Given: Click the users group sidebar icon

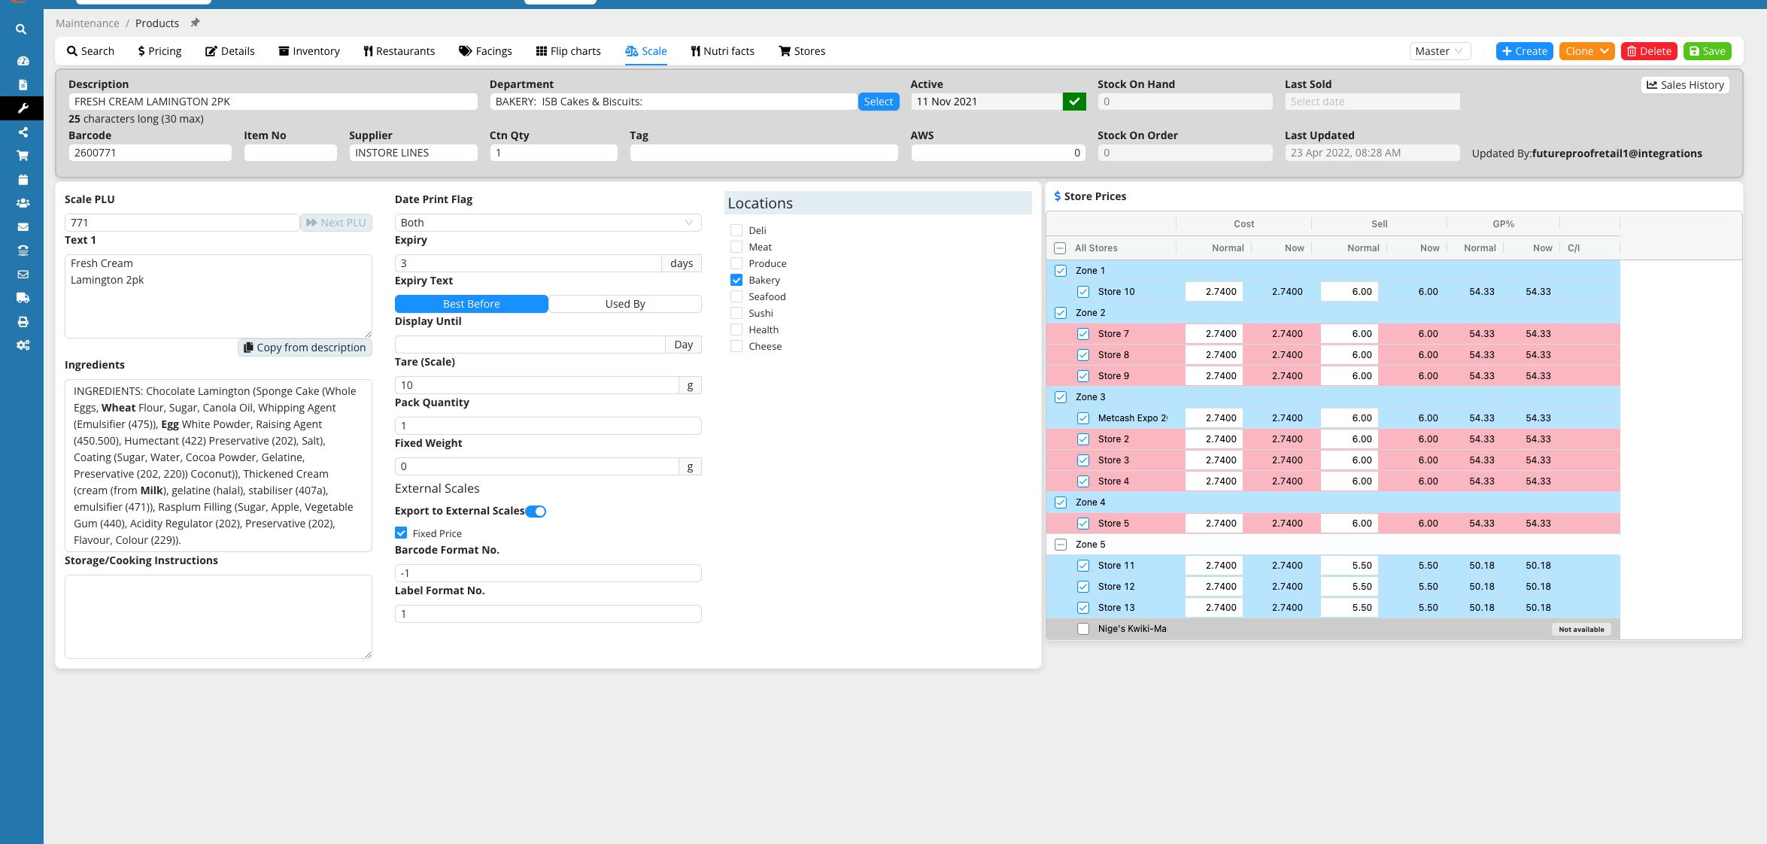Looking at the screenshot, I should 23,203.
